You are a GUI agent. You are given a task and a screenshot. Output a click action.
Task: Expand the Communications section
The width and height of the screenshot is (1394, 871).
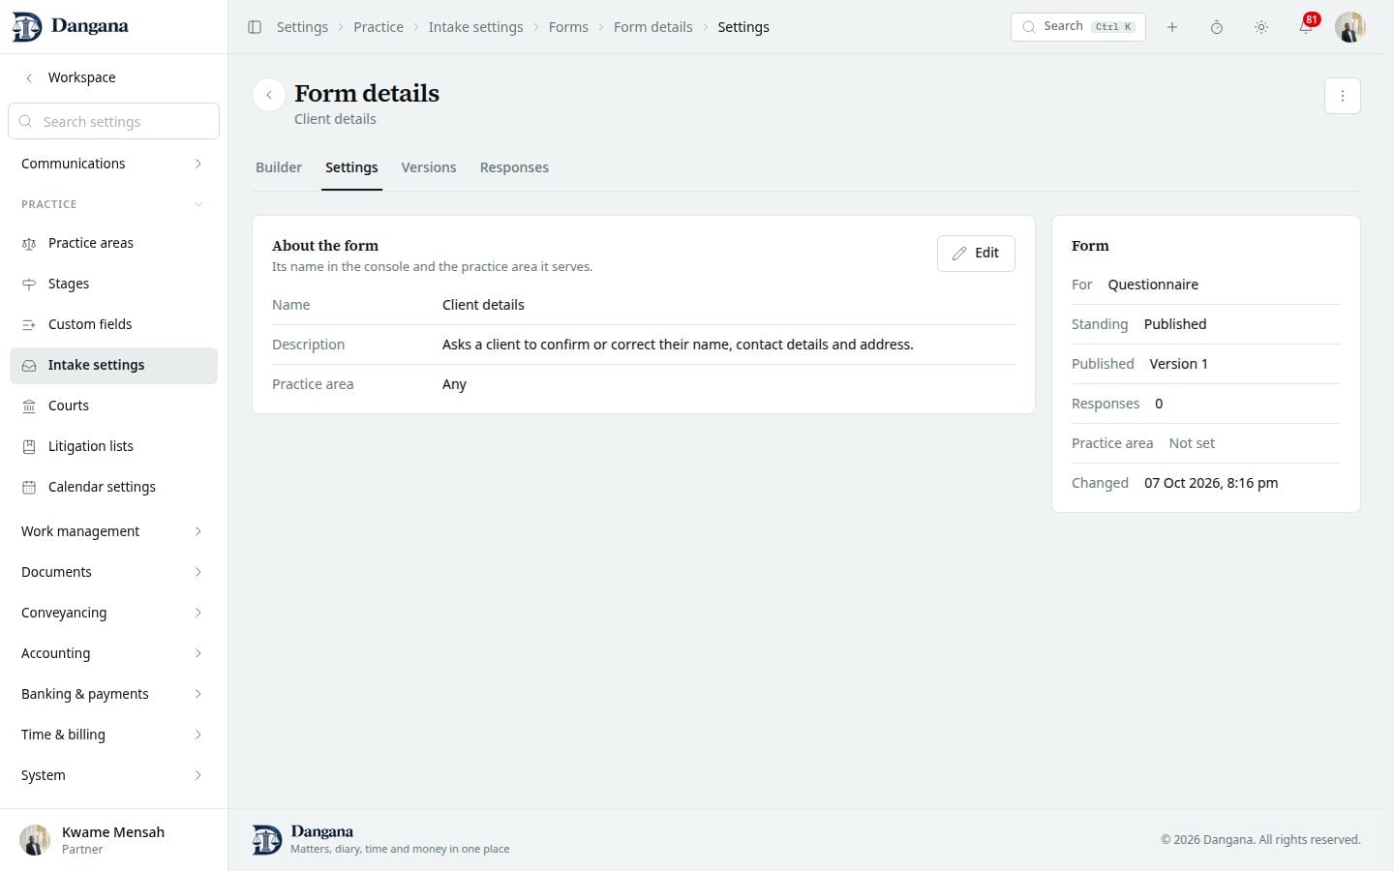tap(113, 164)
